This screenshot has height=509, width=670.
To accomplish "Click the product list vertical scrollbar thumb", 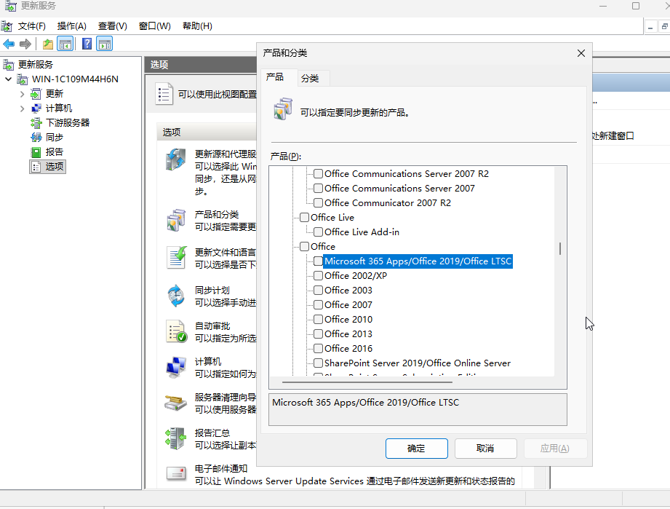I will pyautogui.click(x=559, y=249).
